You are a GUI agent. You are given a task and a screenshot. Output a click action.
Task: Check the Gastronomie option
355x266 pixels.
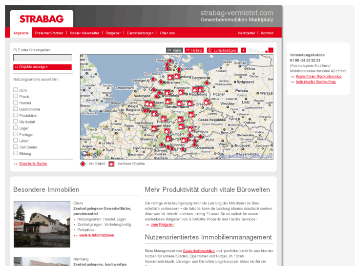tap(16, 109)
